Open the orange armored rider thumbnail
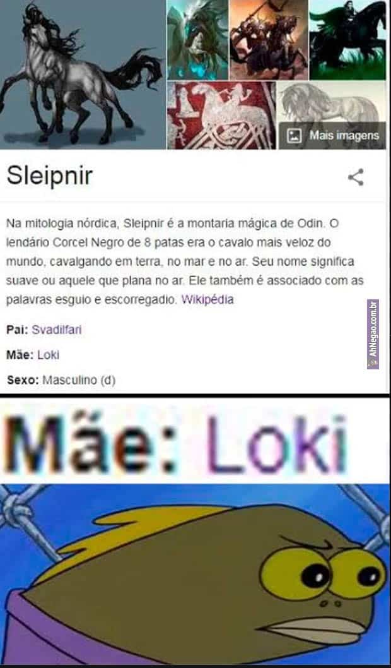Viewport: 391px width, 668px height. 269,40
